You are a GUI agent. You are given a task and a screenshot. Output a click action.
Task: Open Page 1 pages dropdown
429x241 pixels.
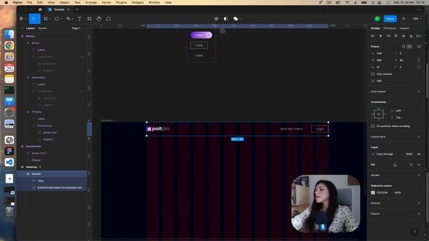(x=77, y=28)
